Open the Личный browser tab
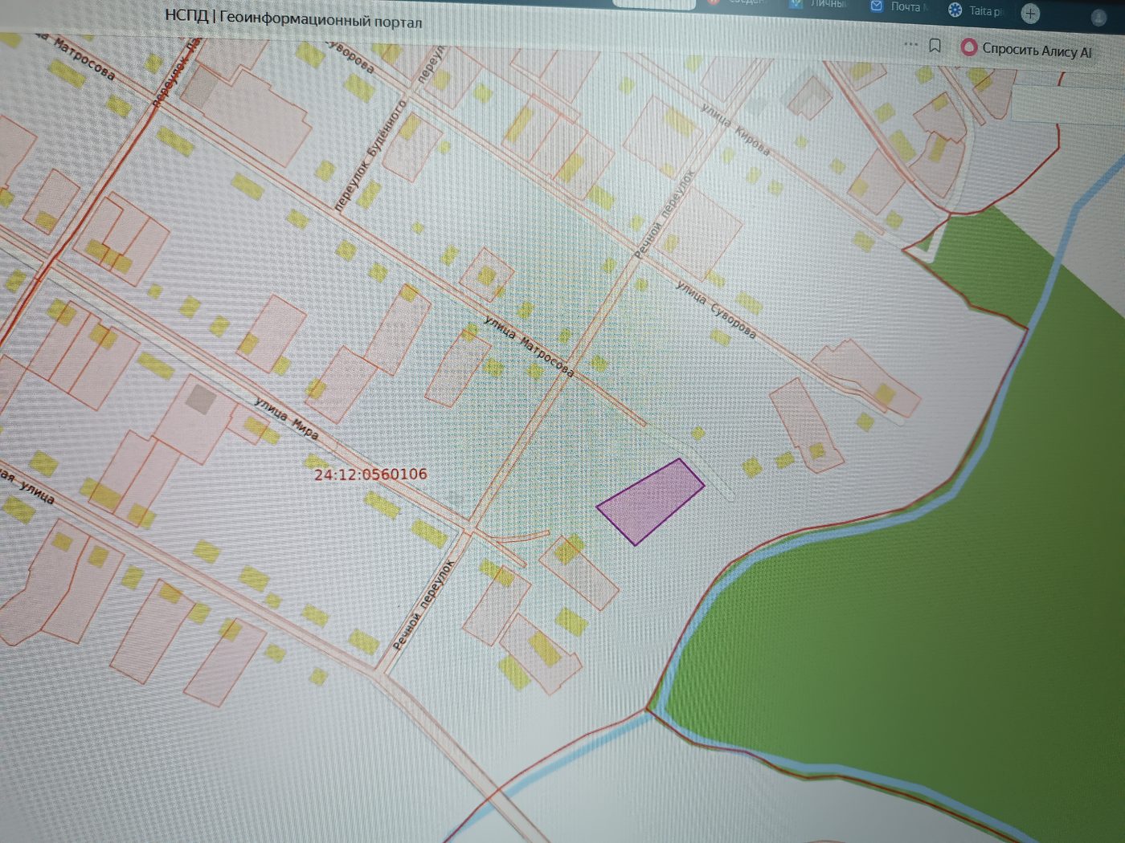This screenshot has height=843, width=1125. 818,4
